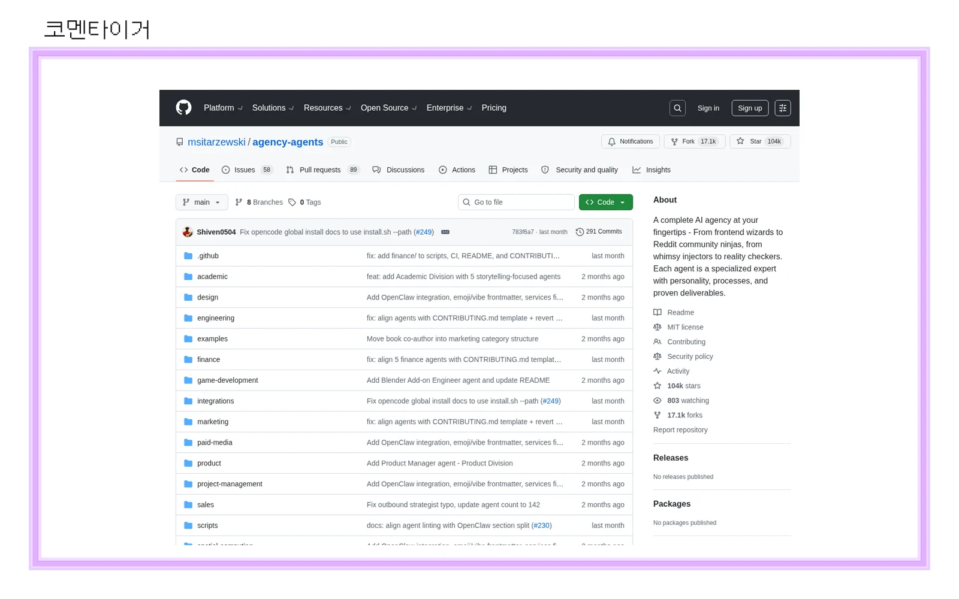
Task: Open the integrations folder
Action: (216, 401)
